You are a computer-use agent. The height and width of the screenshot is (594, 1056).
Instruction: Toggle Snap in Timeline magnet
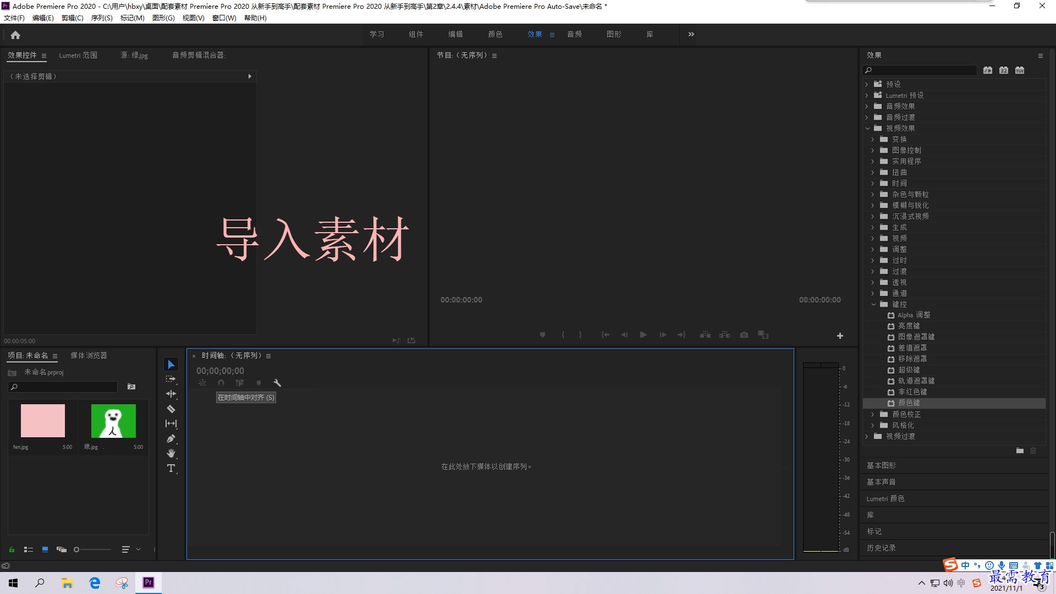(x=221, y=383)
